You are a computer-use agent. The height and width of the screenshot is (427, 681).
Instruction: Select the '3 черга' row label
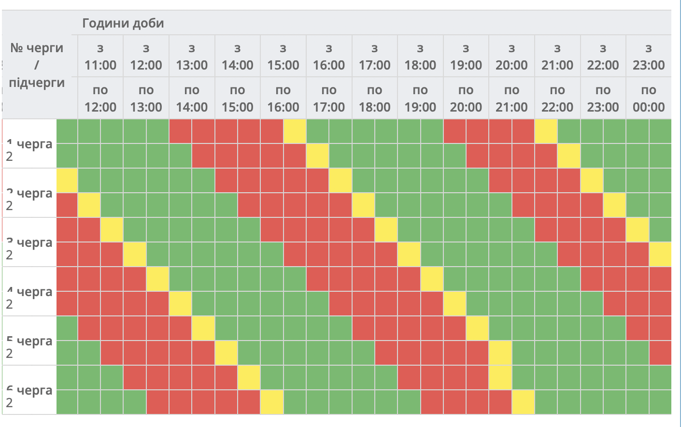[x=29, y=242]
